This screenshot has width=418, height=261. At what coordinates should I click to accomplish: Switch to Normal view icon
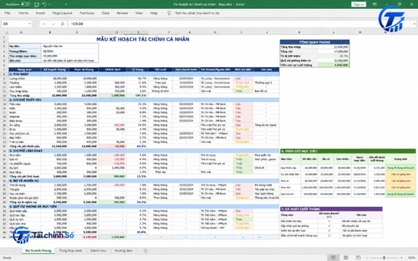(333, 257)
